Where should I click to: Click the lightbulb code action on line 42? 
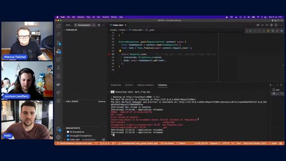[120, 51]
